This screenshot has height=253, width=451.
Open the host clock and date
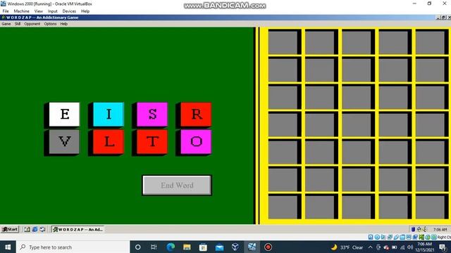pyautogui.click(x=424, y=247)
